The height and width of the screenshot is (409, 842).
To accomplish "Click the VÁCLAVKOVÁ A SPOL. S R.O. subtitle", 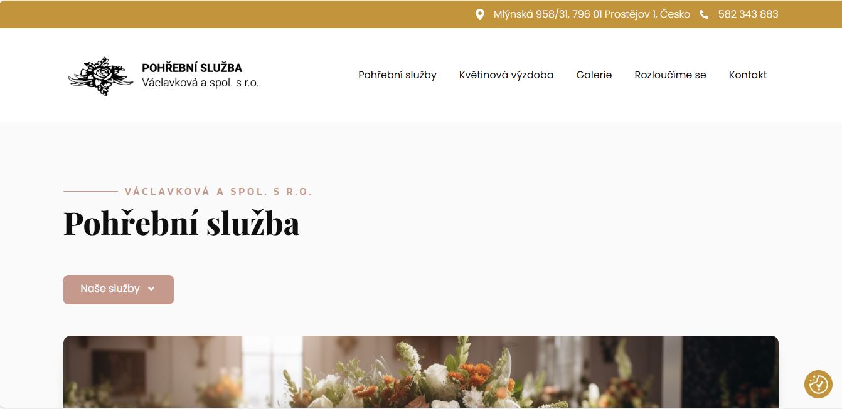I will pyautogui.click(x=218, y=192).
